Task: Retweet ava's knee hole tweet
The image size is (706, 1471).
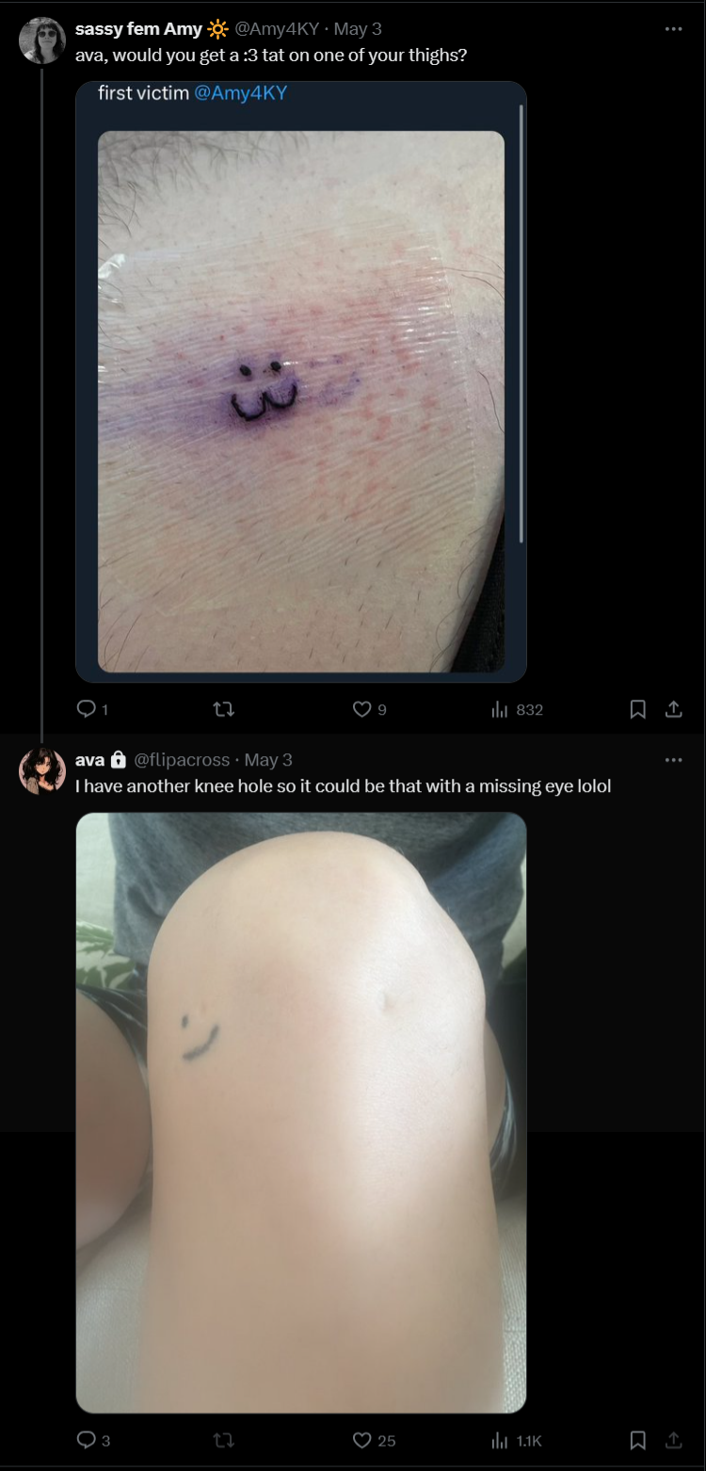Action: point(224,1440)
